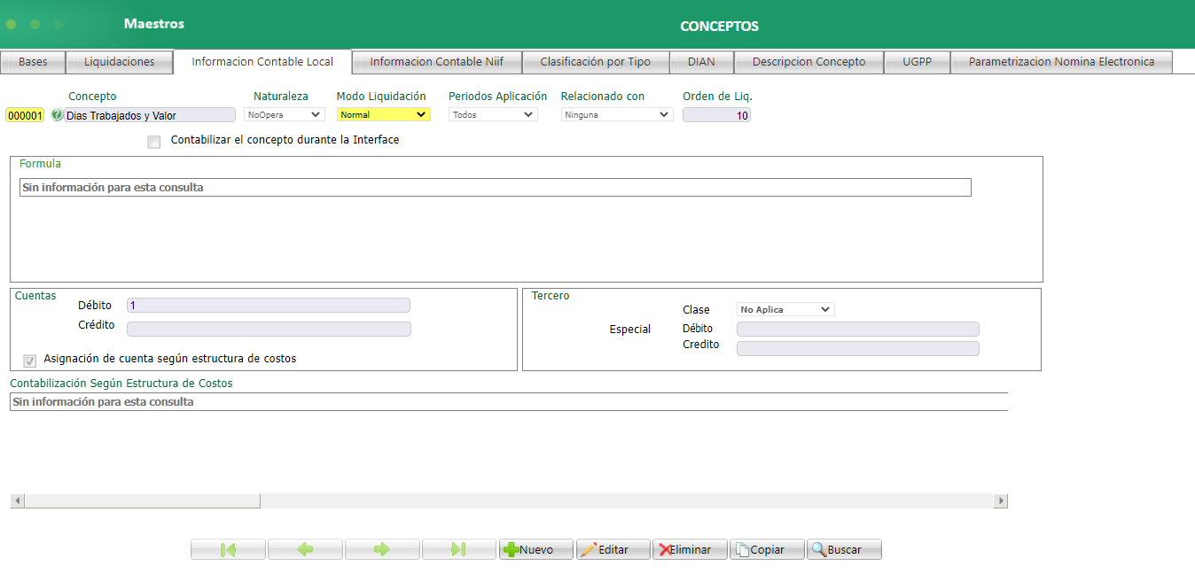Open the Naturaleza dropdown
The height and width of the screenshot is (582, 1195).
[x=285, y=114]
